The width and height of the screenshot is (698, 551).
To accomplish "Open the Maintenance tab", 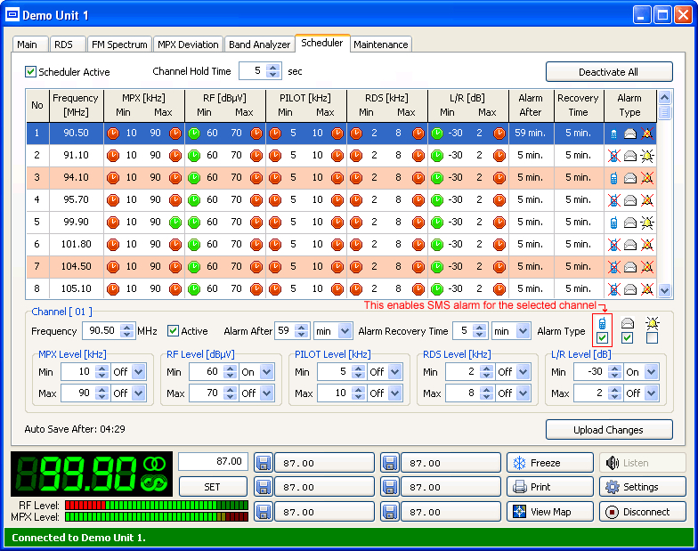I will (x=381, y=45).
